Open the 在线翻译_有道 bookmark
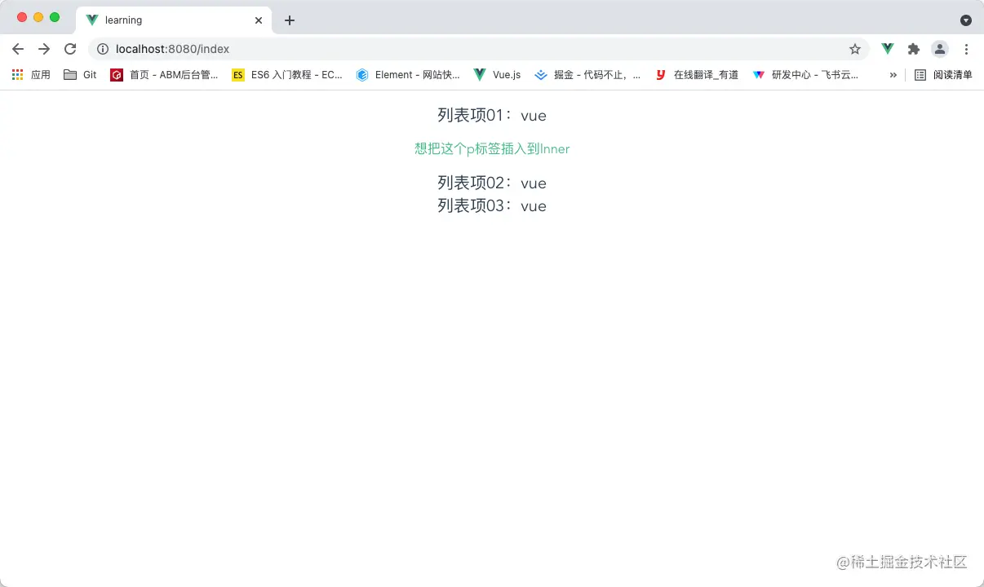This screenshot has width=984, height=587. pos(697,75)
